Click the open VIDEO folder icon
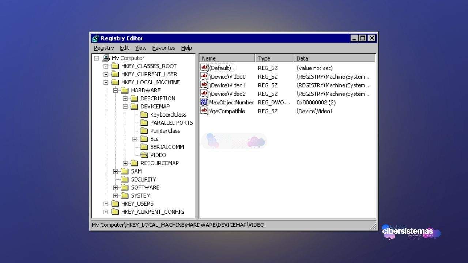The height and width of the screenshot is (263, 468). [144, 155]
